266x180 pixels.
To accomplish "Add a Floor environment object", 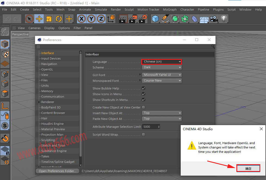I will click(x=204, y=19).
